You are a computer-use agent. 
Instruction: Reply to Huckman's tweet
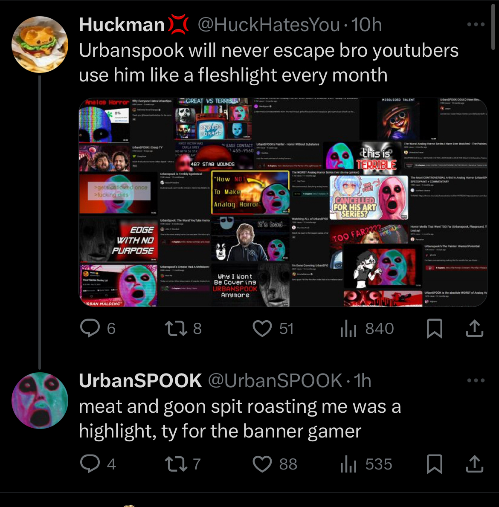point(90,328)
